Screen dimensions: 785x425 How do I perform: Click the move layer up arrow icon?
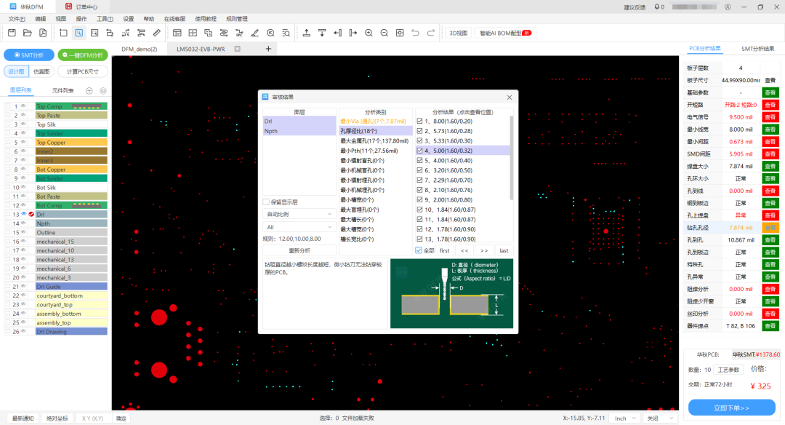coord(307,33)
